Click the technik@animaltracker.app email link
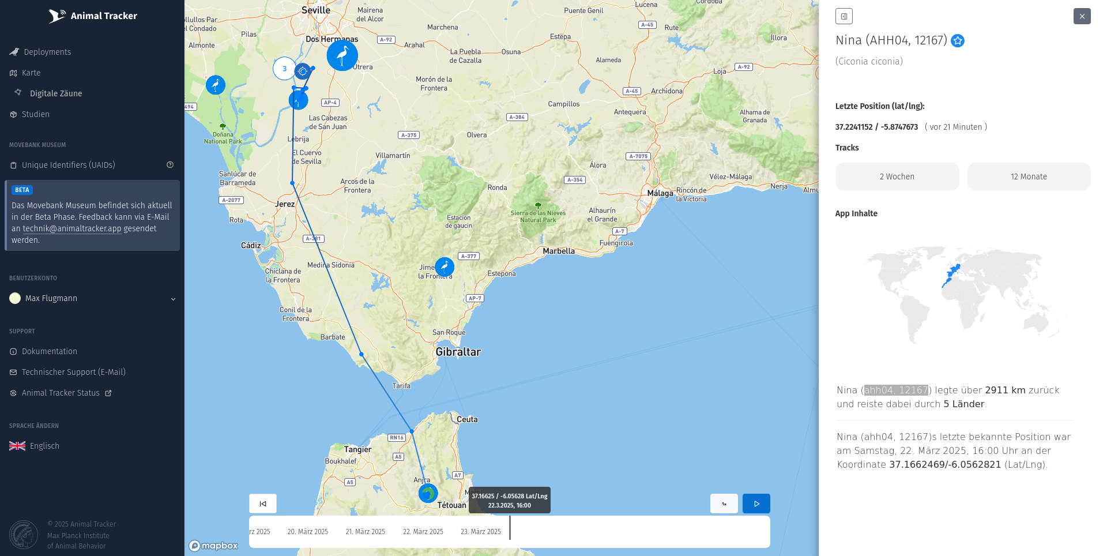The image size is (1107, 556). 72,228
